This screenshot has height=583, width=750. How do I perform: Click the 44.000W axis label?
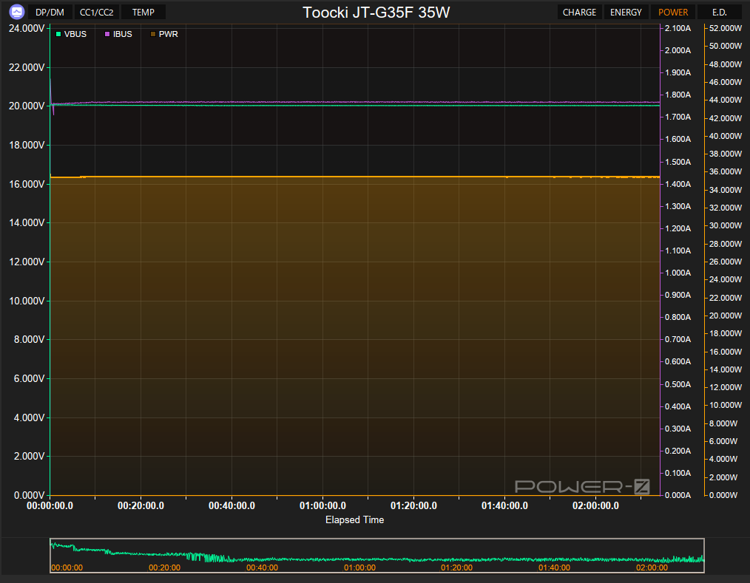(725, 100)
